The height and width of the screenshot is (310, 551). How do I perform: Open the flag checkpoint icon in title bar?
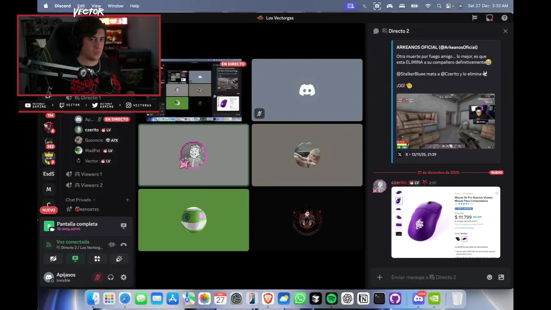pos(475,18)
